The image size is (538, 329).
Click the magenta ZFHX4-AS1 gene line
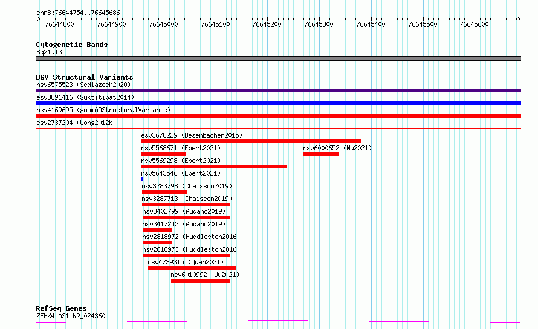(278, 322)
